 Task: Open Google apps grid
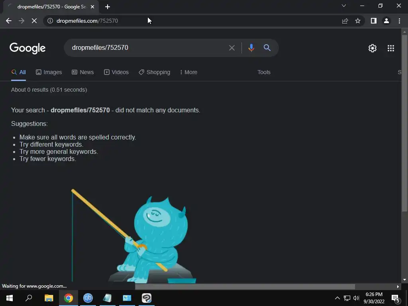click(x=391, y=48)
